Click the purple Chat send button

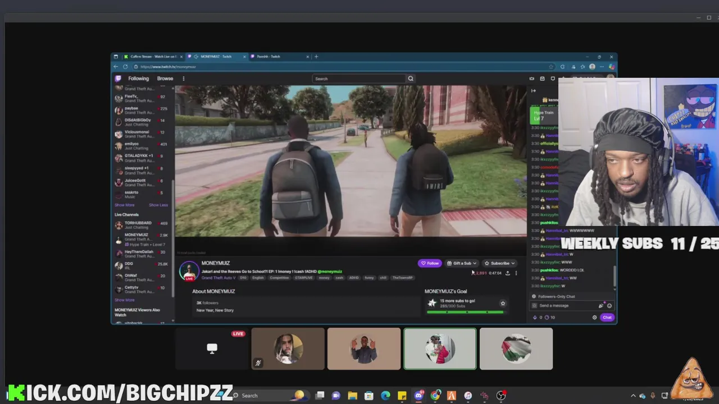pyautogui.click(x=607, y=318)
